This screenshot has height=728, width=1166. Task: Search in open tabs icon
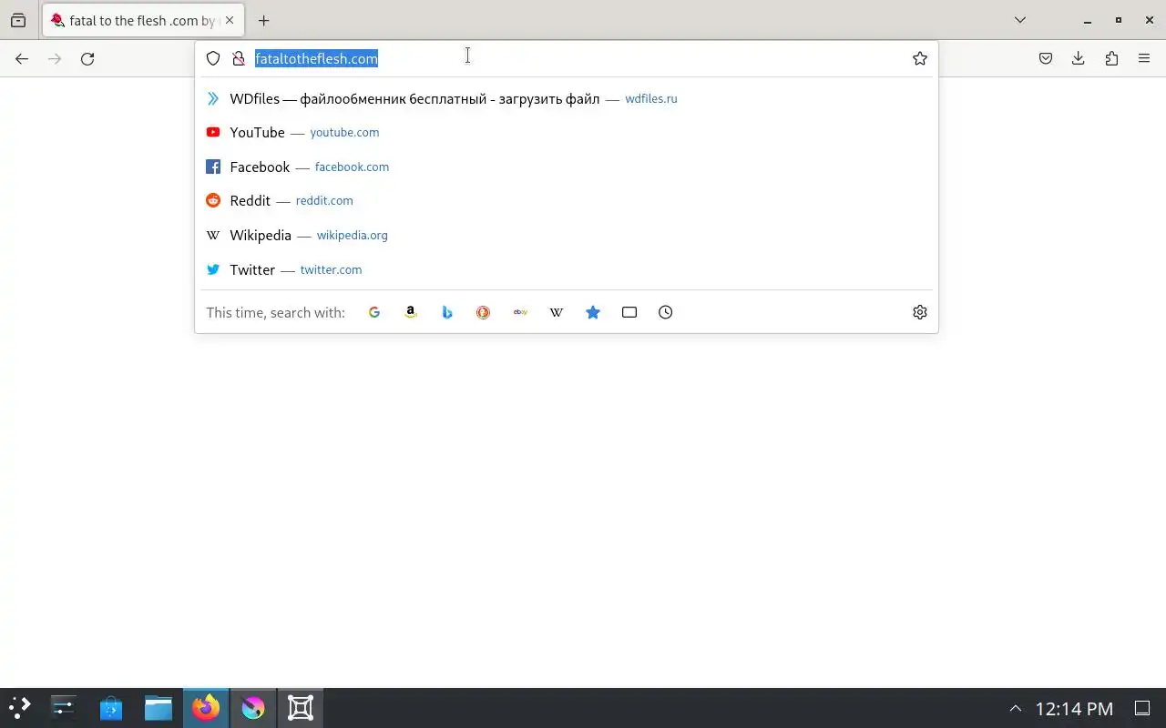pos(629,312)
